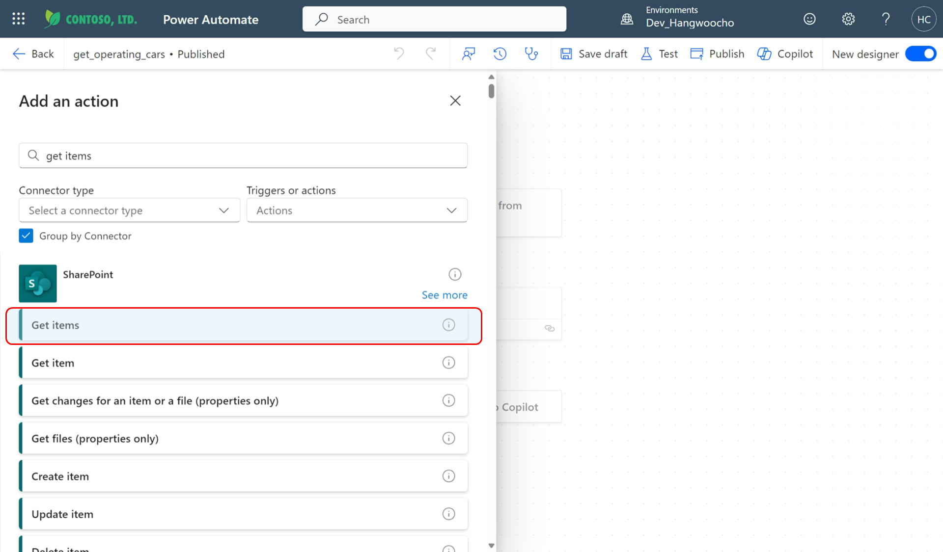Uncheck Group by Connector checkbox
Viewport: 943px width, 552px height.
[26, 236]
